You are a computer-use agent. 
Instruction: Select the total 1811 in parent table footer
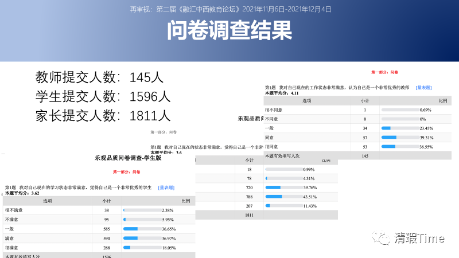[249, 215]
